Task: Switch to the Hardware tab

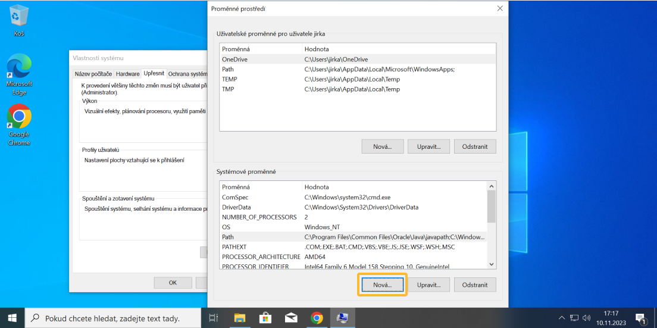Action: (128, 74)
